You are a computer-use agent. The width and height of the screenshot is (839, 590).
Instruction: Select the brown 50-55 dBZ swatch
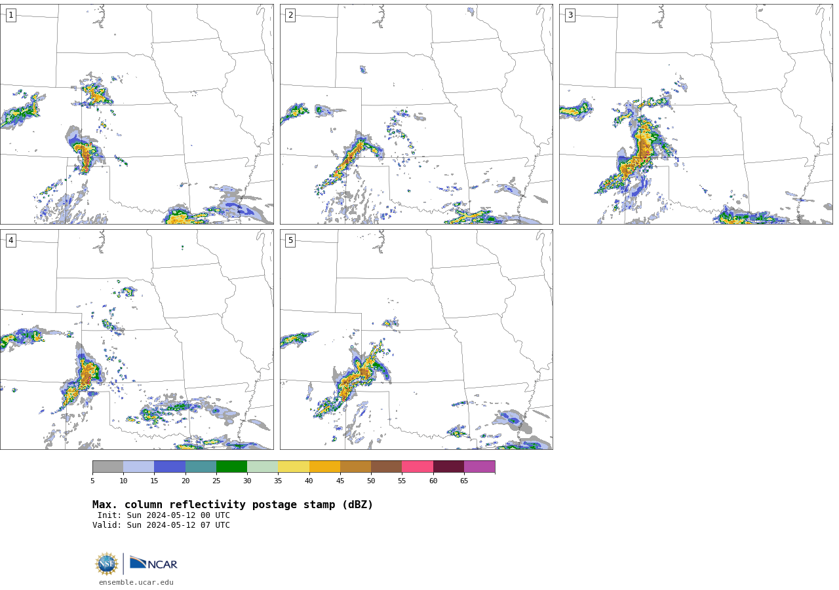386,466
